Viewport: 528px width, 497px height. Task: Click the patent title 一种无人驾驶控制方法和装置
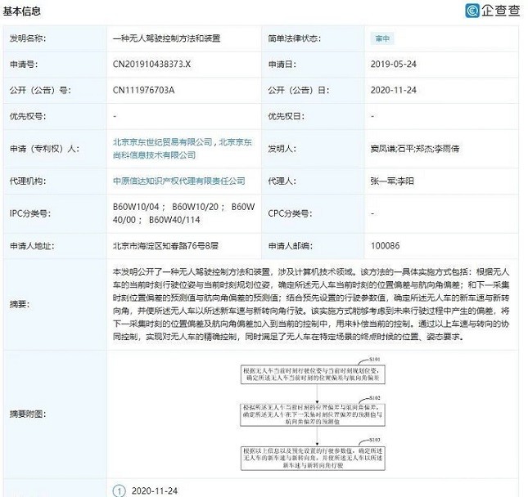166,38
